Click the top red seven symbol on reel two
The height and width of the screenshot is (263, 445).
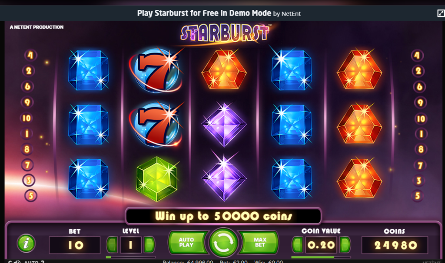(x=156, y=70)
